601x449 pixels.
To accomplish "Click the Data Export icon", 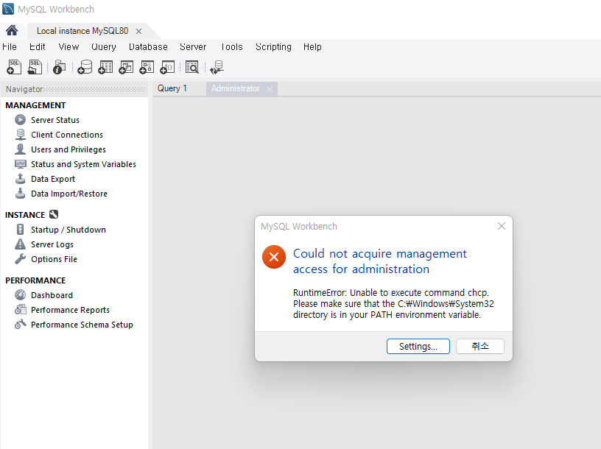I will coord(21,179).
